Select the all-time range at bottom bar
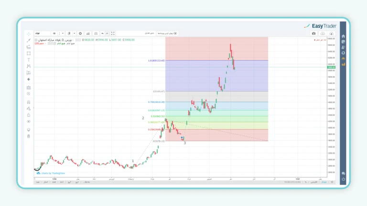 pos(38,182)
